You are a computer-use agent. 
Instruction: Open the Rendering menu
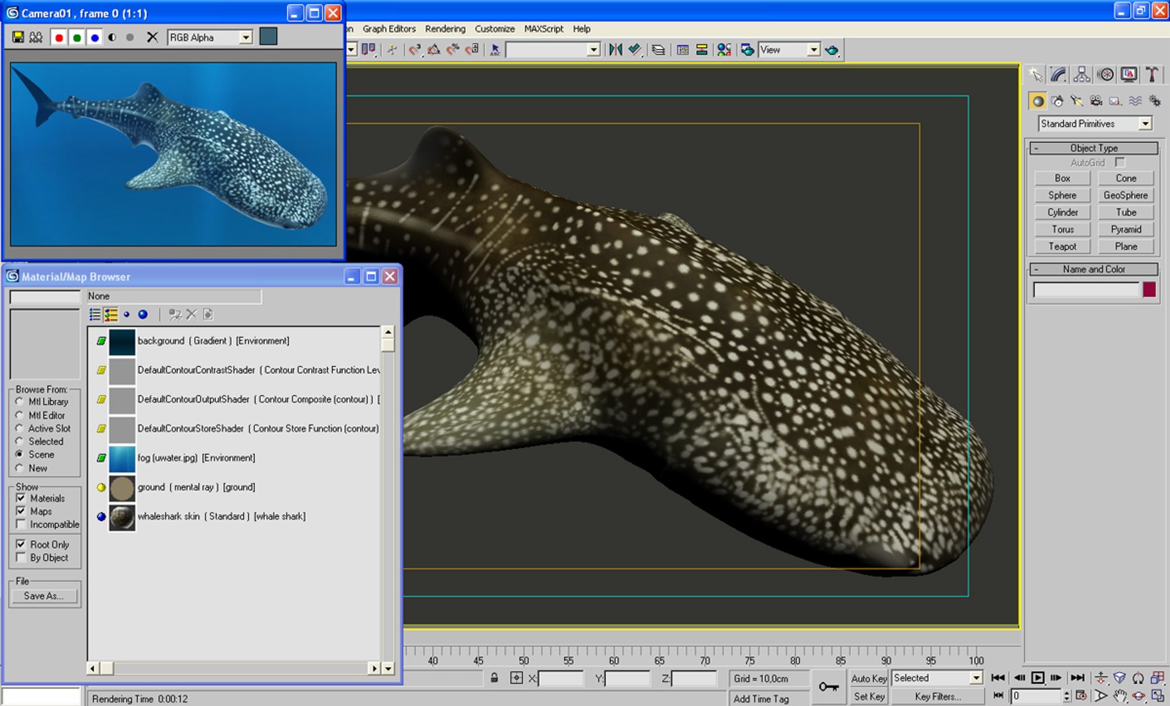pyautogui.click(x=445, y=29)
